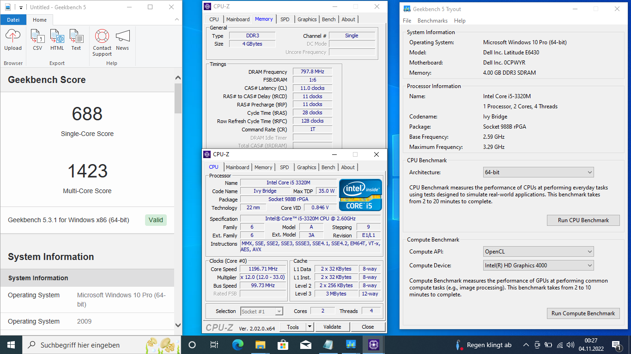
Task: Open About tab in lower CPU-Z window
Action: (348, 167)
